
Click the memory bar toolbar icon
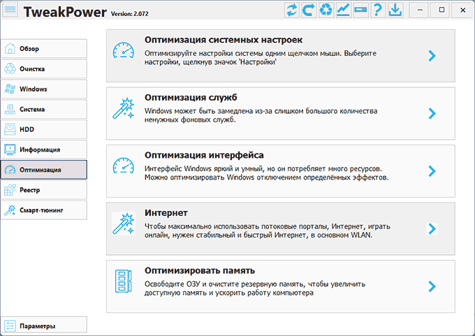tap(360, 10)
